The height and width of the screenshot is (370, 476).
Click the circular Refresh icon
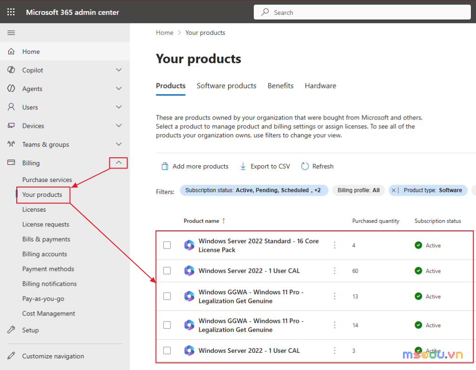tap(305, 166)
